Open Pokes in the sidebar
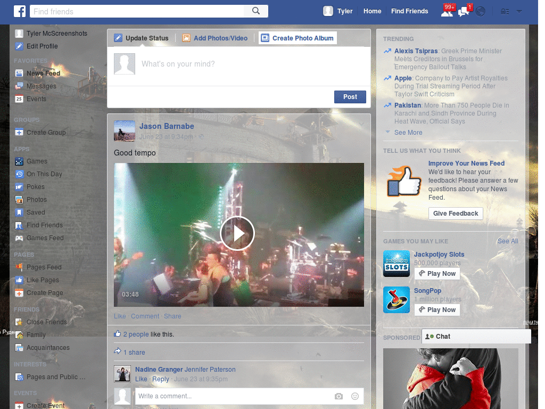545x409 pixels. click(30, 187)
